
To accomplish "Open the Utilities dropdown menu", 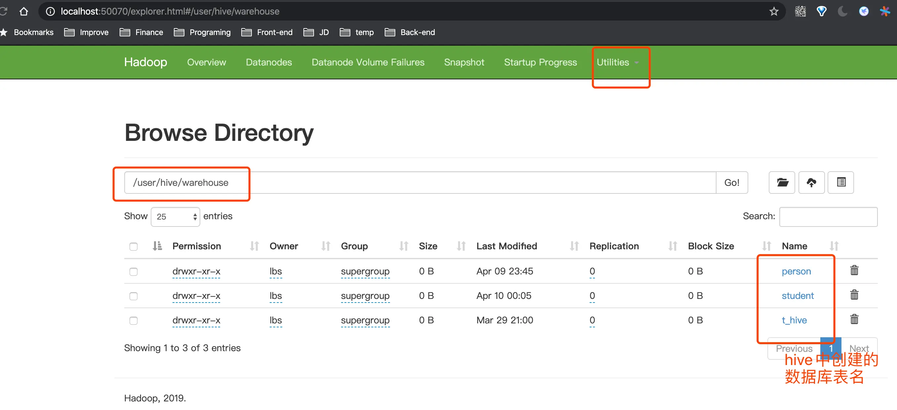I will click(617, 62).
